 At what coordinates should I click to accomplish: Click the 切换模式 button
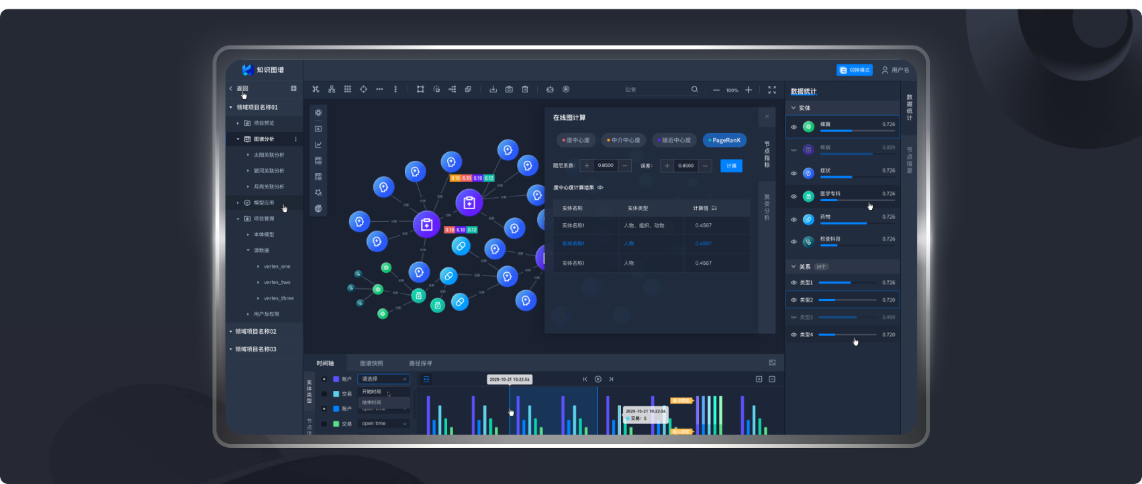pyautogui.click(x=855, y=70)
